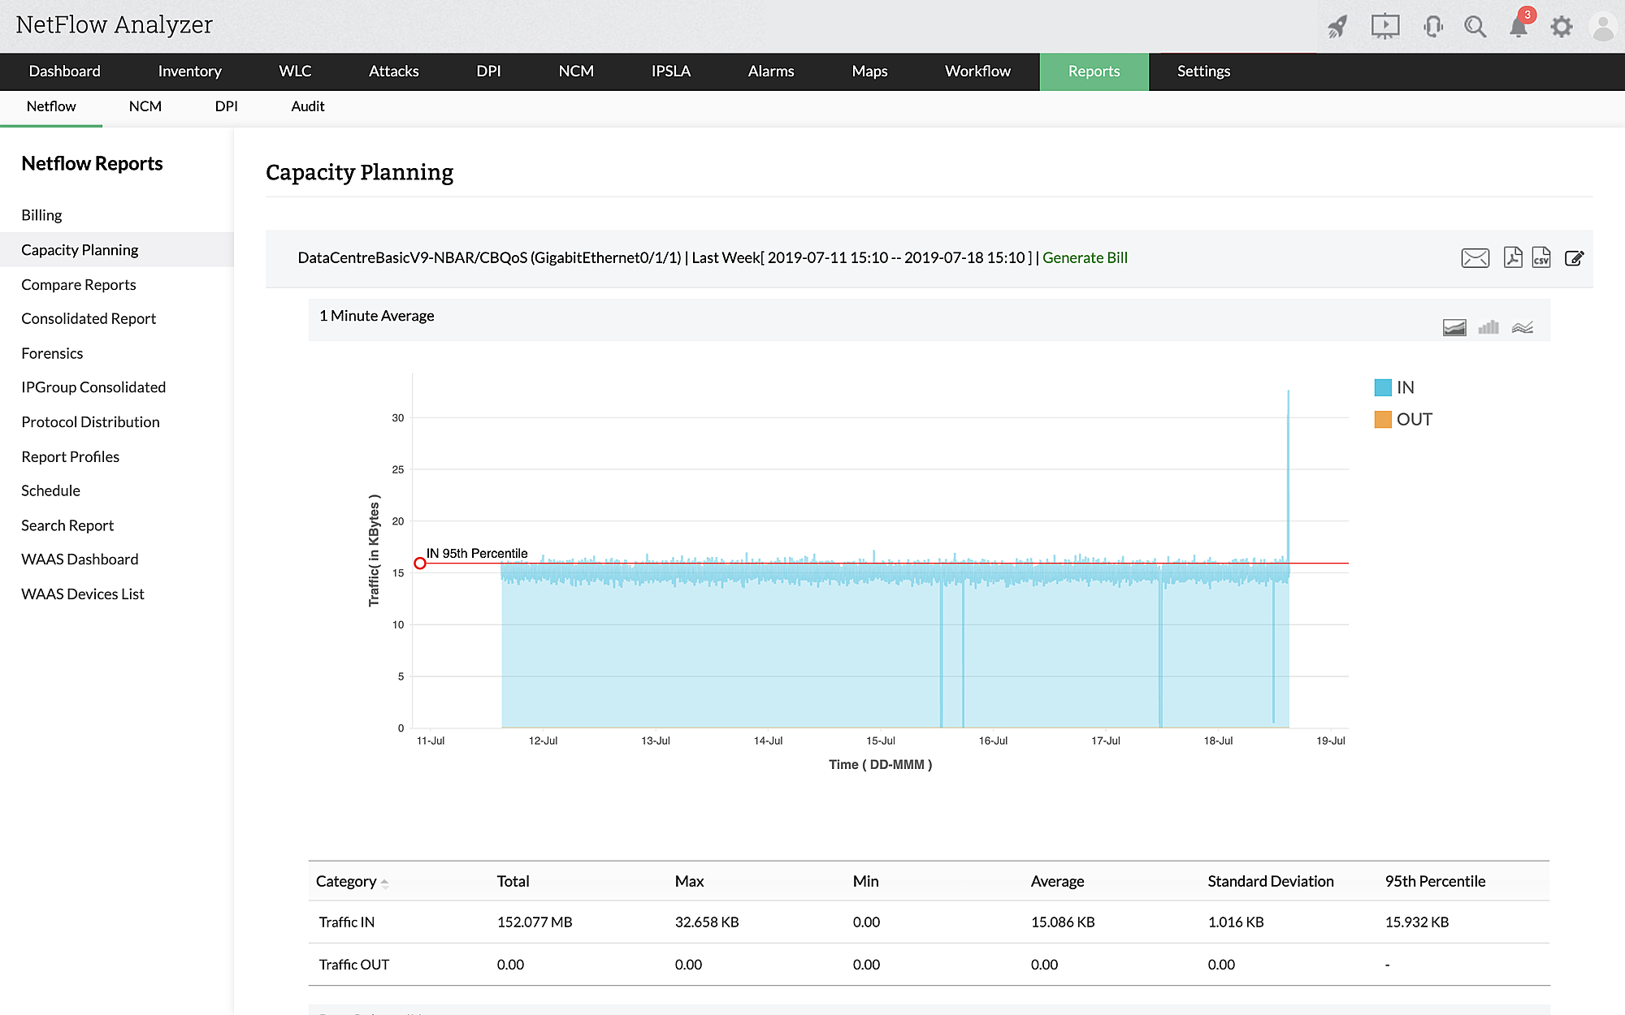Screen dimensions: 1625x1015
Task: Open the user profile avatar menu
Action: pos(1602,27)
